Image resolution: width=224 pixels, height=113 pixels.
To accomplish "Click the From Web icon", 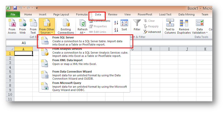I will point(23,23).
